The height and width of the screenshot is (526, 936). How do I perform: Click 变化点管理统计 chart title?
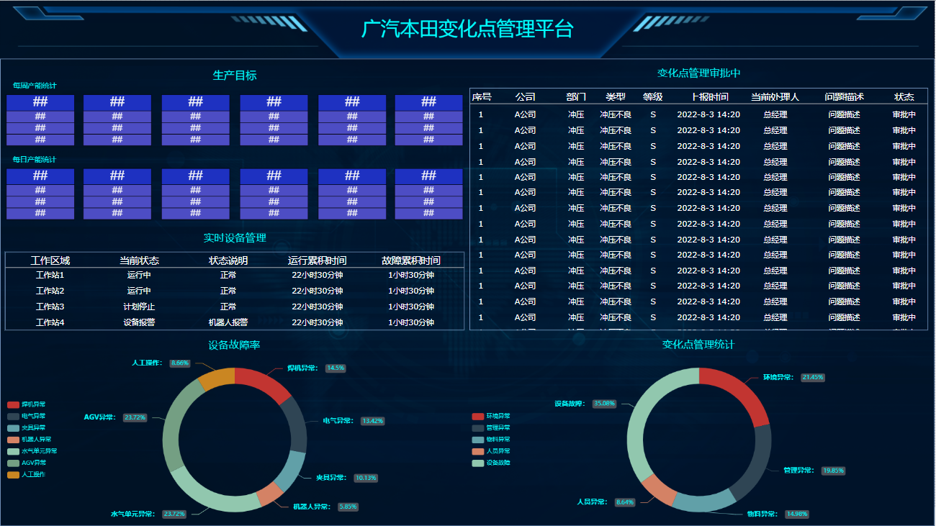698,345
